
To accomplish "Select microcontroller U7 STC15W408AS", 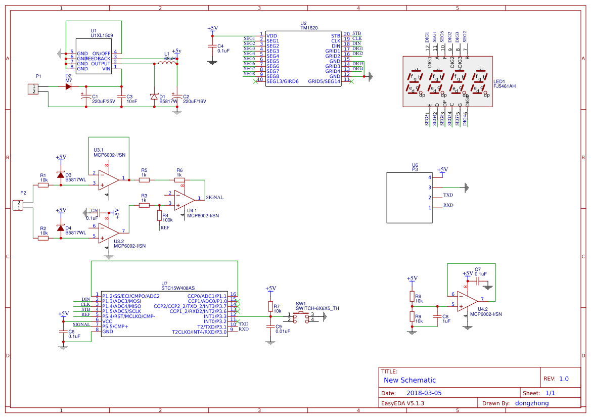I will [x=164, y=313].
